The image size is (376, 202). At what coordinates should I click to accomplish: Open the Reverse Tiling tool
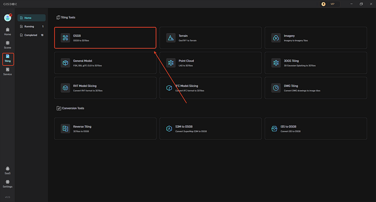pos(105,128)
